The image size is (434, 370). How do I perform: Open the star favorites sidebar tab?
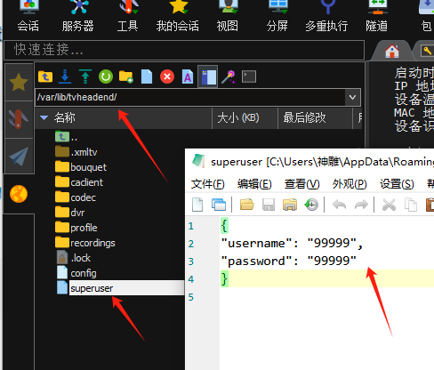19,82
